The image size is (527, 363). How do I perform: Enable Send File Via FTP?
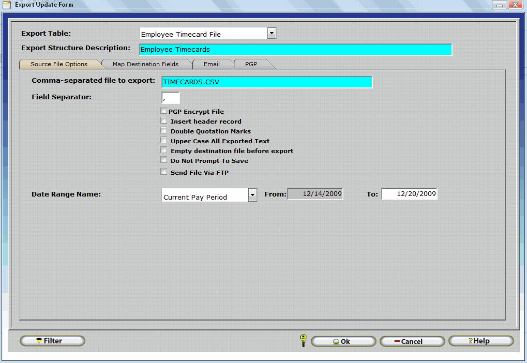tap(164, 172)
